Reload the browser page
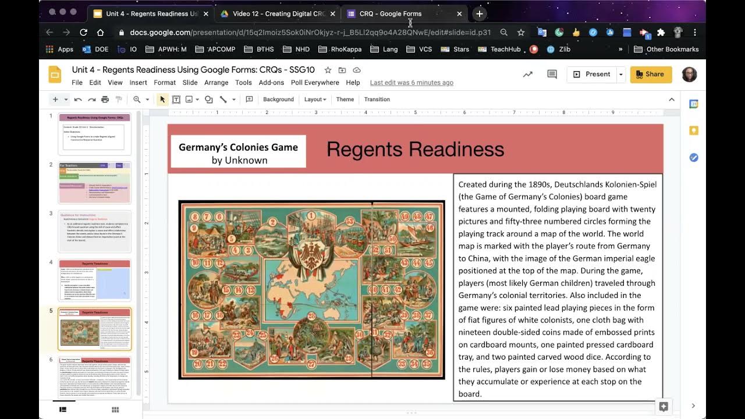The image size is (745, 419). [x=83, y=33]
